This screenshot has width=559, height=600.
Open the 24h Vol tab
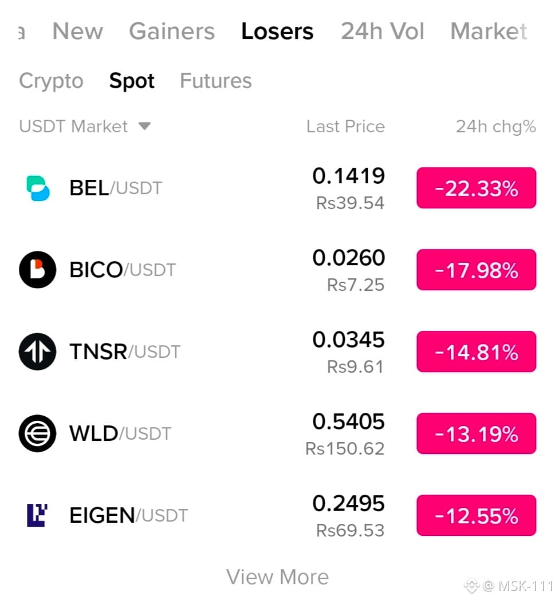click(383, 31)
